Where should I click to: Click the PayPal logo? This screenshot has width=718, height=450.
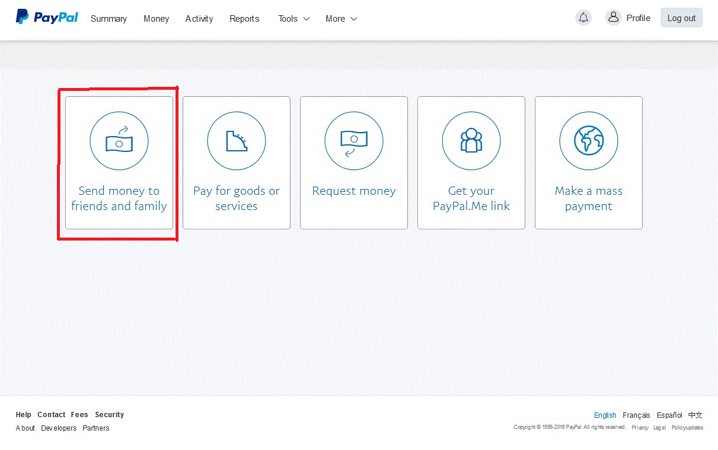[x=47, y=18]
